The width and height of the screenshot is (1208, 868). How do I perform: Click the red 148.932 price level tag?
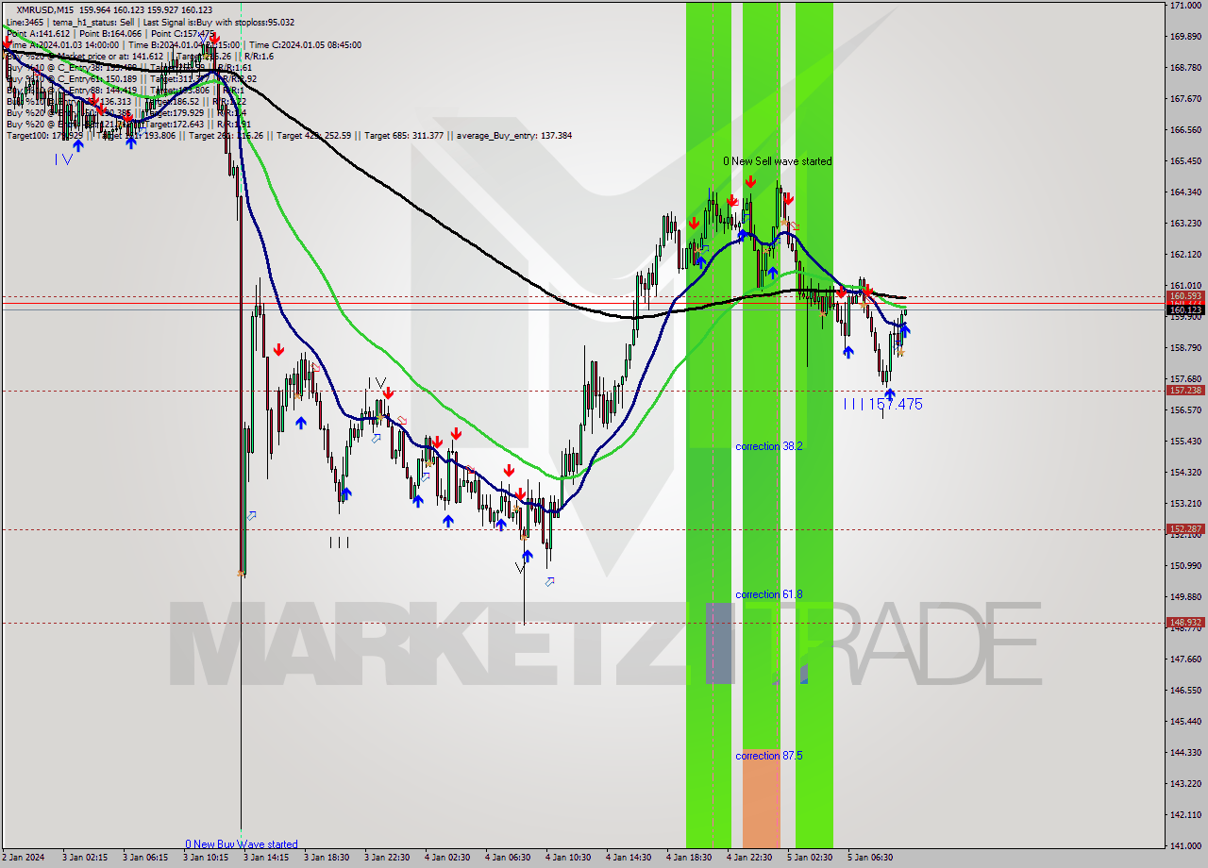(1185, 623)
